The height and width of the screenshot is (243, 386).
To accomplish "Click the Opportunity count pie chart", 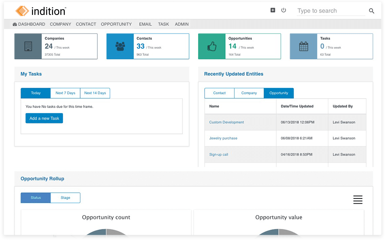I will tap(106, 232).
